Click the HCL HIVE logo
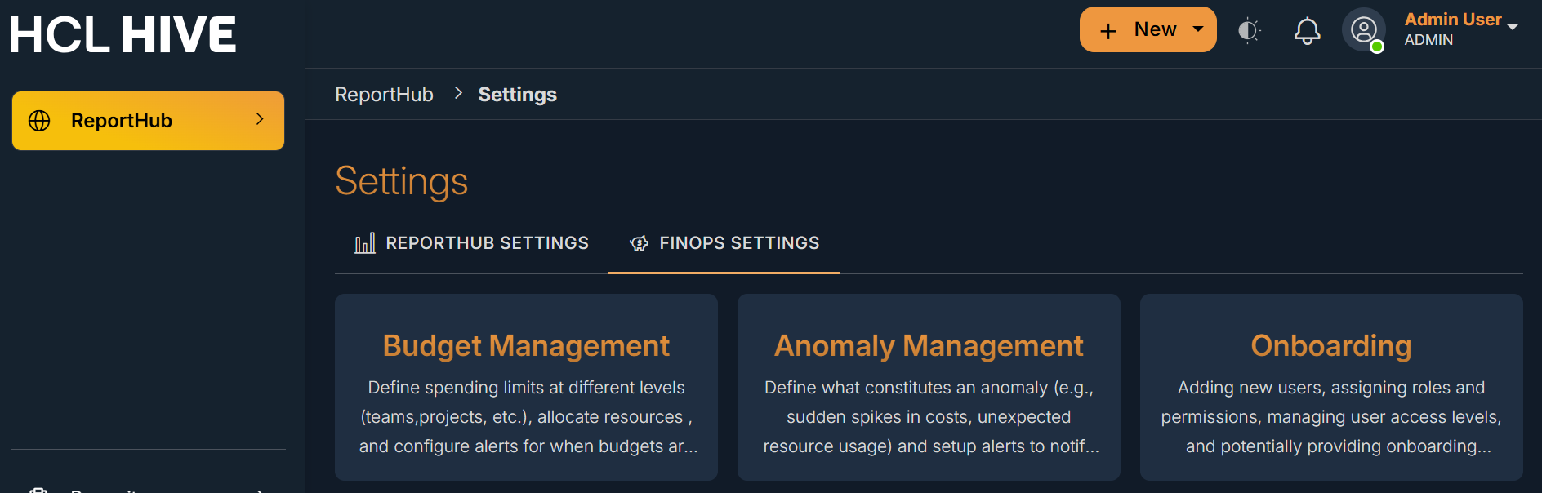Viewport: 1542px width, 493px height. [x=123, y=34]
